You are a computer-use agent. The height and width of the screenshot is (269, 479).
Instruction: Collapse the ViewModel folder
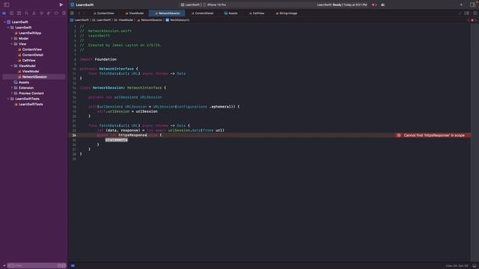[12, 66]
